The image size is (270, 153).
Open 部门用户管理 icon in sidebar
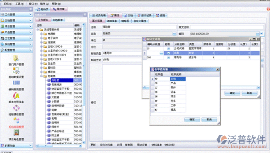(16, 58)
